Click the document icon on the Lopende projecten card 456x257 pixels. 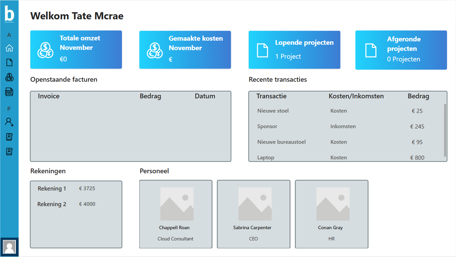pyautogui.click(x=262, y=50)
